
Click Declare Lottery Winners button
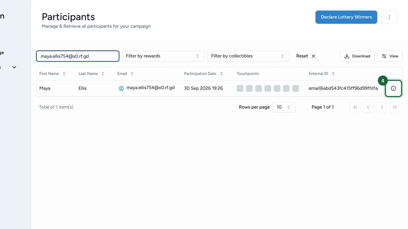[x=346, y=17]
